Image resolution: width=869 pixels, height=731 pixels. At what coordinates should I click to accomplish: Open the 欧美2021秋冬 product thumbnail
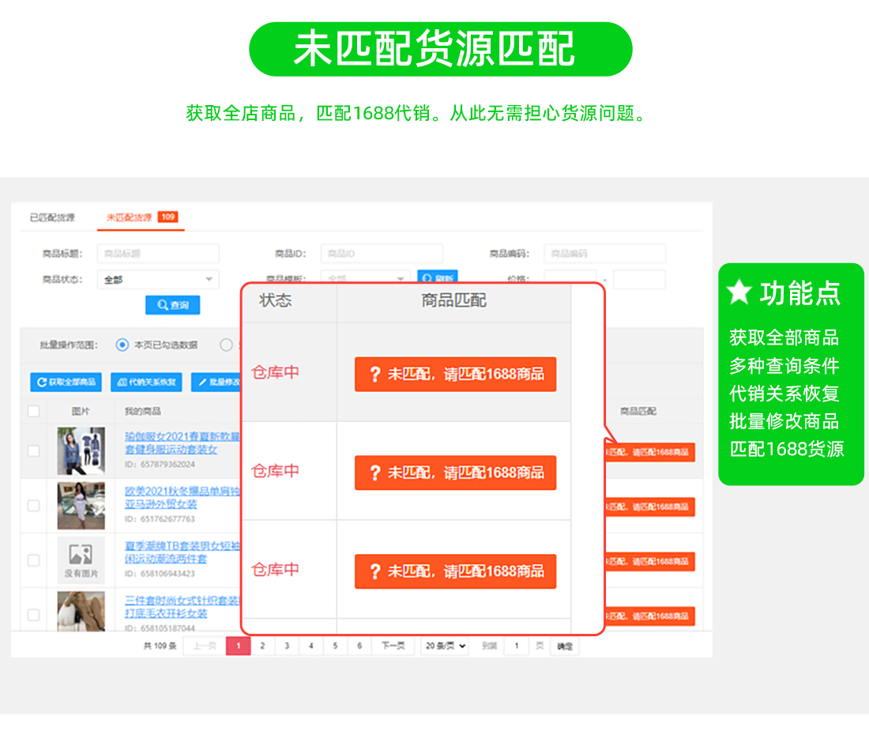(81, 506)
